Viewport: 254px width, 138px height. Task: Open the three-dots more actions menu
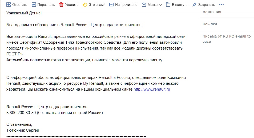click(x=221, y=5)
